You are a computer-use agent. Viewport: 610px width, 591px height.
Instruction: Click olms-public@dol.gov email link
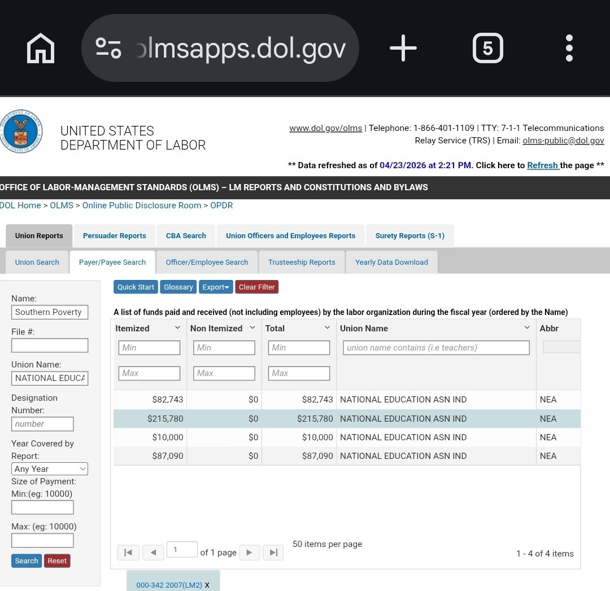click(x=563, y=141)
